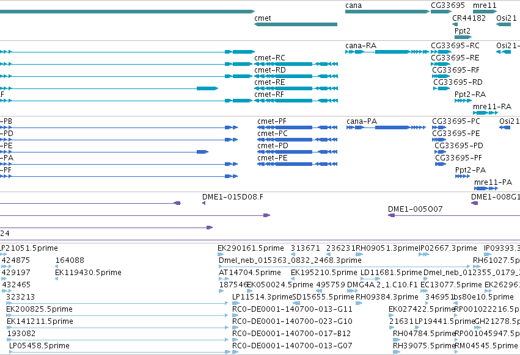Select protein CG33695-PF
This screenshot has width=520, height=355.
(441, 164)
